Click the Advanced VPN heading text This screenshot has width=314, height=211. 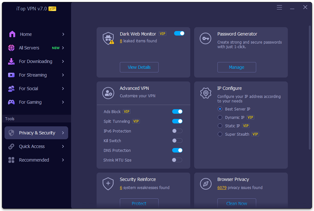point(134,88)
